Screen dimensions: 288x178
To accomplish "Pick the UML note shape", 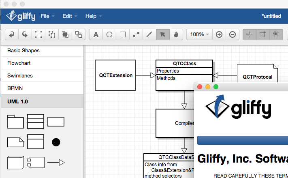I will pos(15,142).
